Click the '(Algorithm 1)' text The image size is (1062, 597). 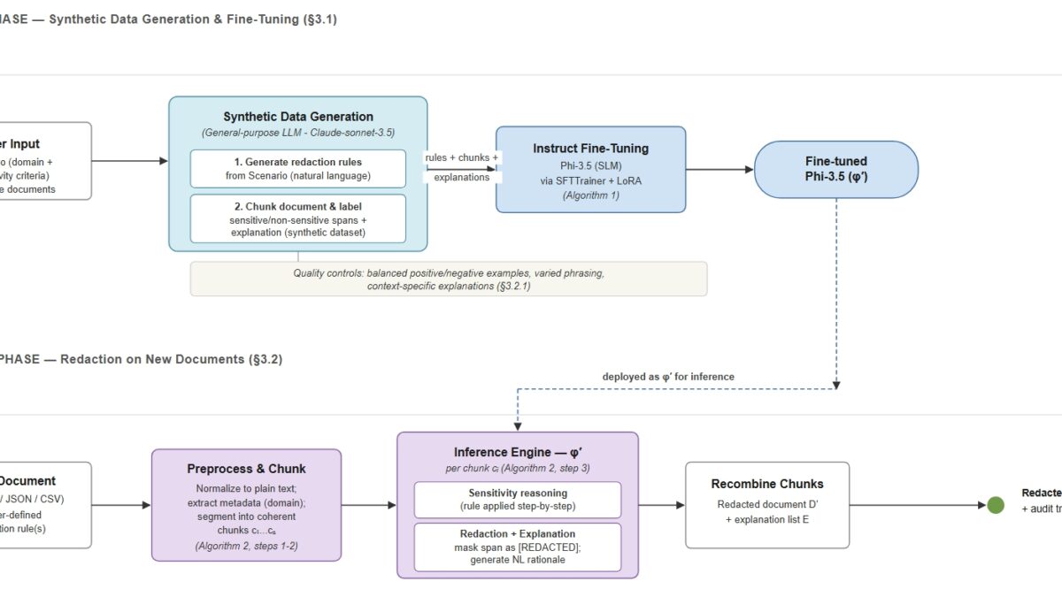click(590, 195)
